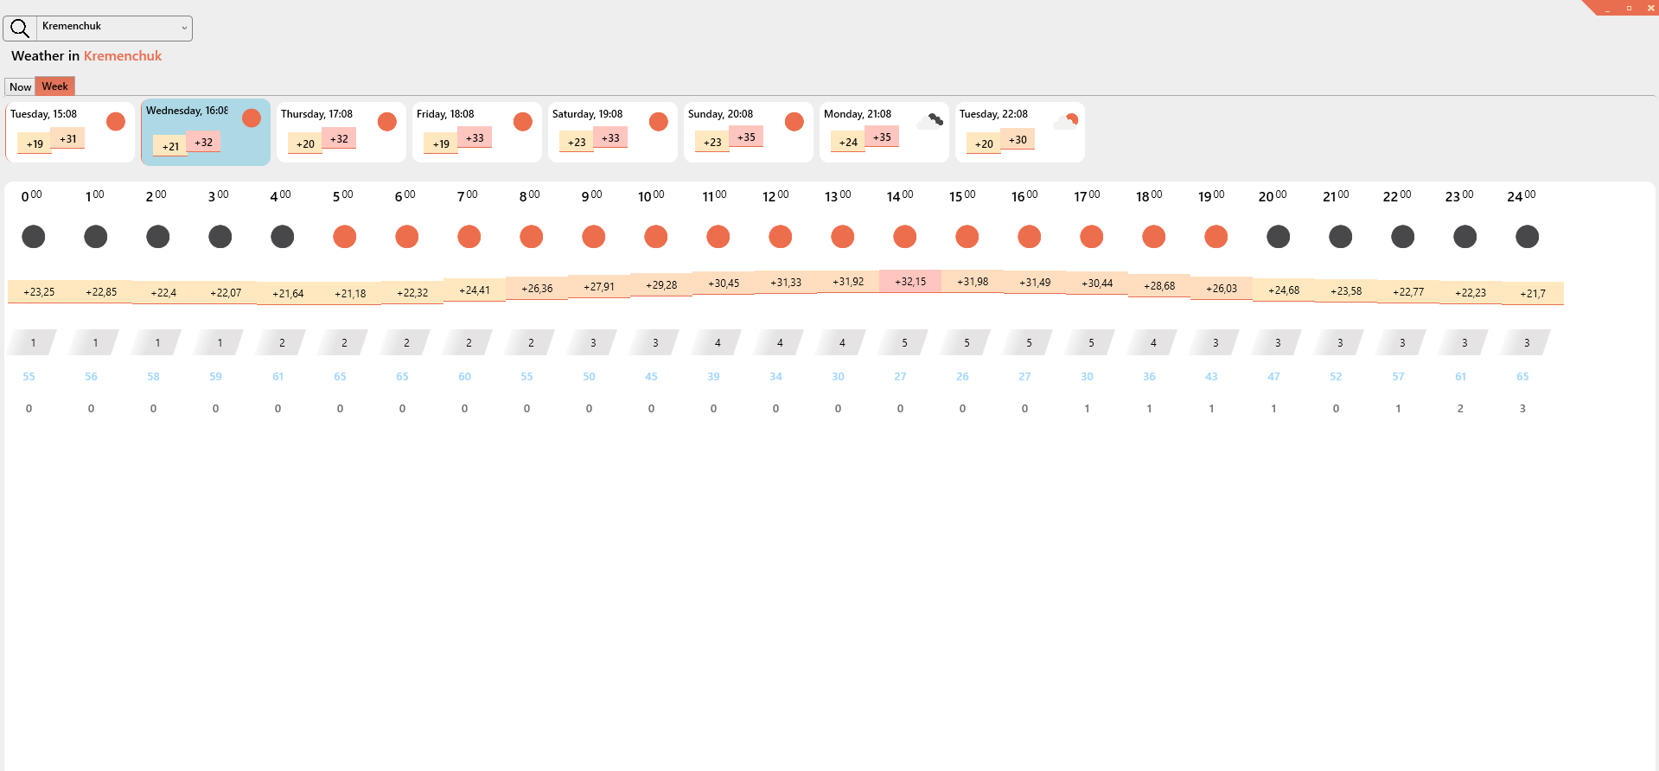Click the sun icon on Friday card
The image size is (1659, 771).
(523, 121)
